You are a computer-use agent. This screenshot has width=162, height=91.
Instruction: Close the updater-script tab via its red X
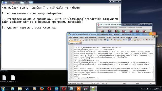80,43
